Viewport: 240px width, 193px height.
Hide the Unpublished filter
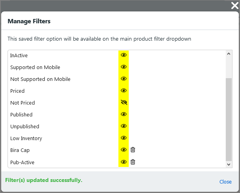[x=124, y=126]
